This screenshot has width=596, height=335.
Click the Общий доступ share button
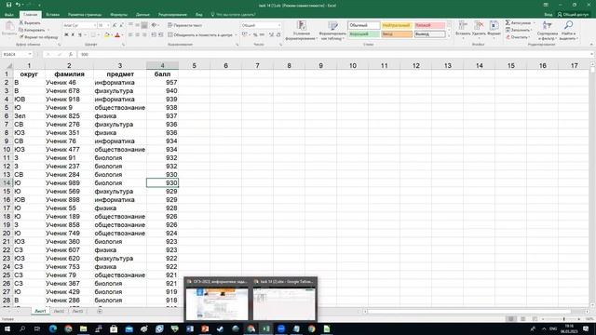click(574, 15)
